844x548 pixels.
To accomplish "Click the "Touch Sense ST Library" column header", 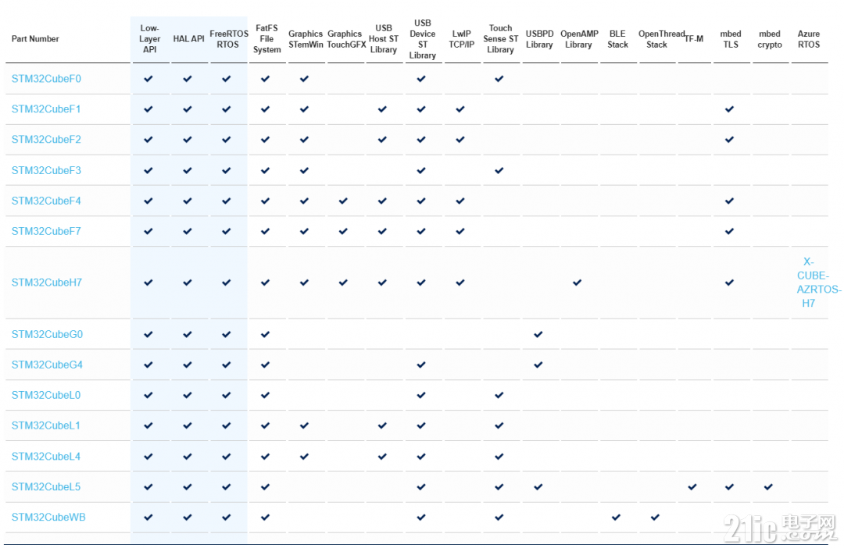I will [x=501, y=39].
